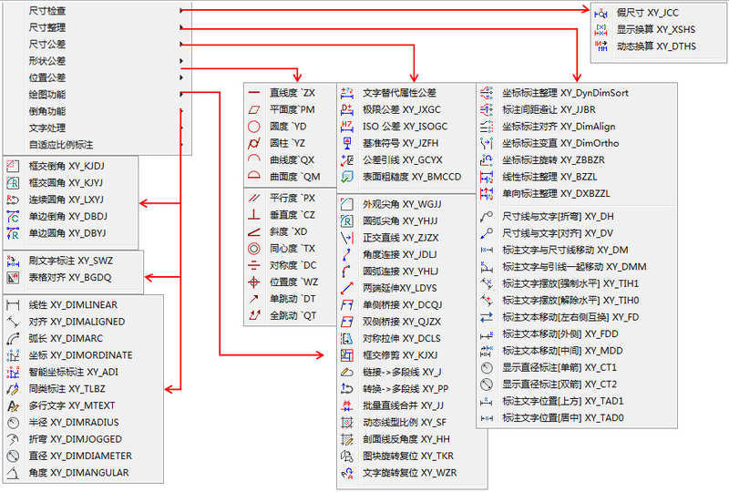
Task: Click the 表面粗糙度 XY_BMCCD icon
Action: point(346,177)
